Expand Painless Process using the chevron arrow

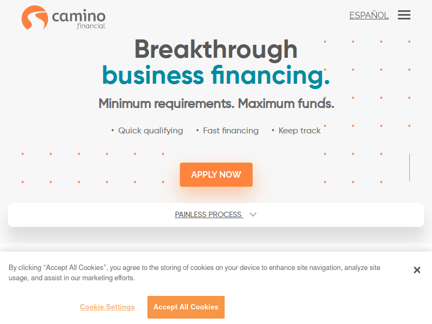pos(253,214)
